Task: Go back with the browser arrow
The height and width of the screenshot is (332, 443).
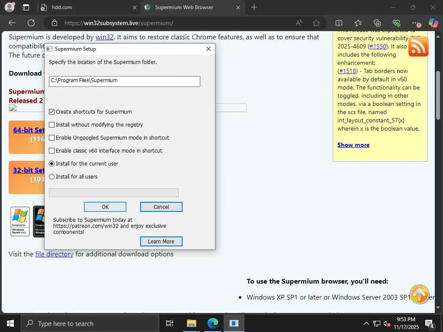Action: coord(12,23)
